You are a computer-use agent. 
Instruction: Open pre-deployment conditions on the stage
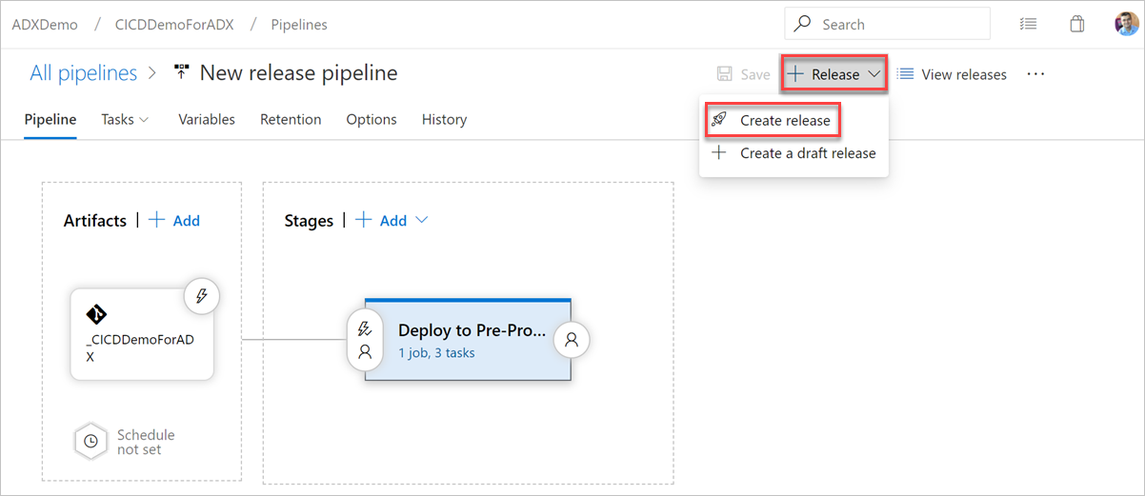click(x=364, y=340)
